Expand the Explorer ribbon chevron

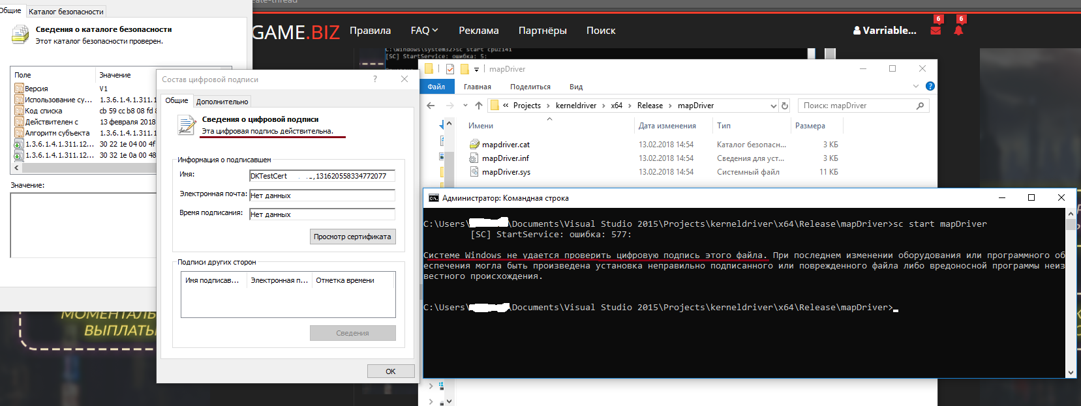(915, 86)
